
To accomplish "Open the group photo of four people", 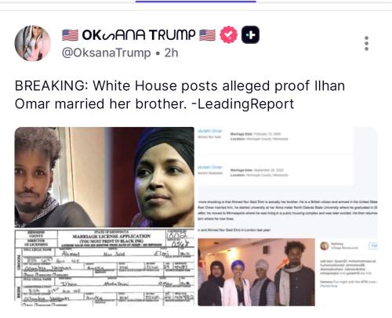I will click(x=256, y=272).
